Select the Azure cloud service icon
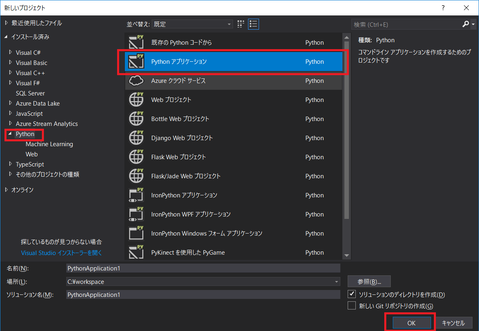This screenshot has height=331, width=479. point(136,81)
